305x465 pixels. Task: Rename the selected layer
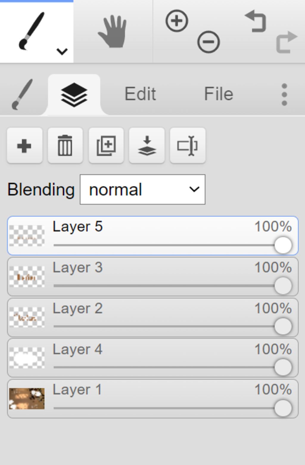point(188,146)
